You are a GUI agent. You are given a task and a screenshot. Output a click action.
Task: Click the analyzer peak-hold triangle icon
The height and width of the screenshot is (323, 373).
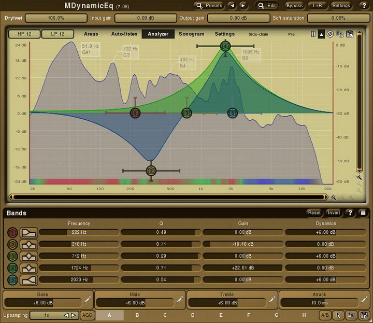[321, 34]
